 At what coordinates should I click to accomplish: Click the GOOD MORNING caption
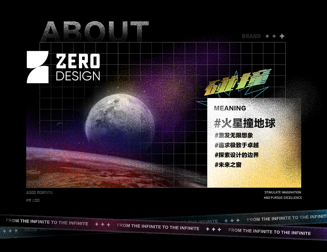click(x=40, y=193)
